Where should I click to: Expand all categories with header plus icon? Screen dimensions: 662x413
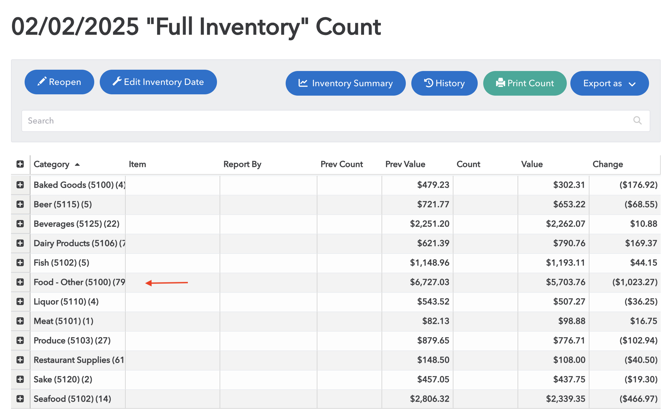tap(20, 164)
